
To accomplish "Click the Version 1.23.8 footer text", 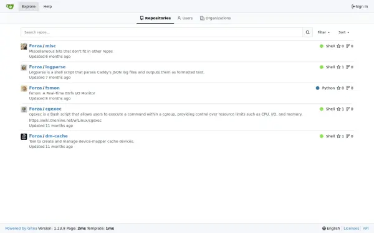I will 52,228.
